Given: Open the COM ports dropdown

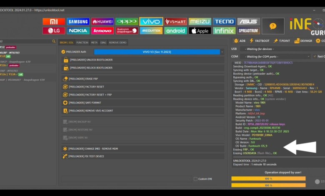Looking at the screenshot, I should coord(309,56).
